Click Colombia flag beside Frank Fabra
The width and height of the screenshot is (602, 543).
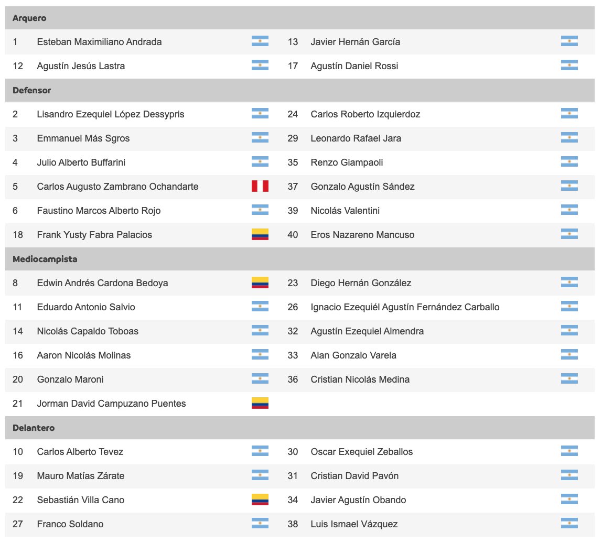click(x=260, y=234)
